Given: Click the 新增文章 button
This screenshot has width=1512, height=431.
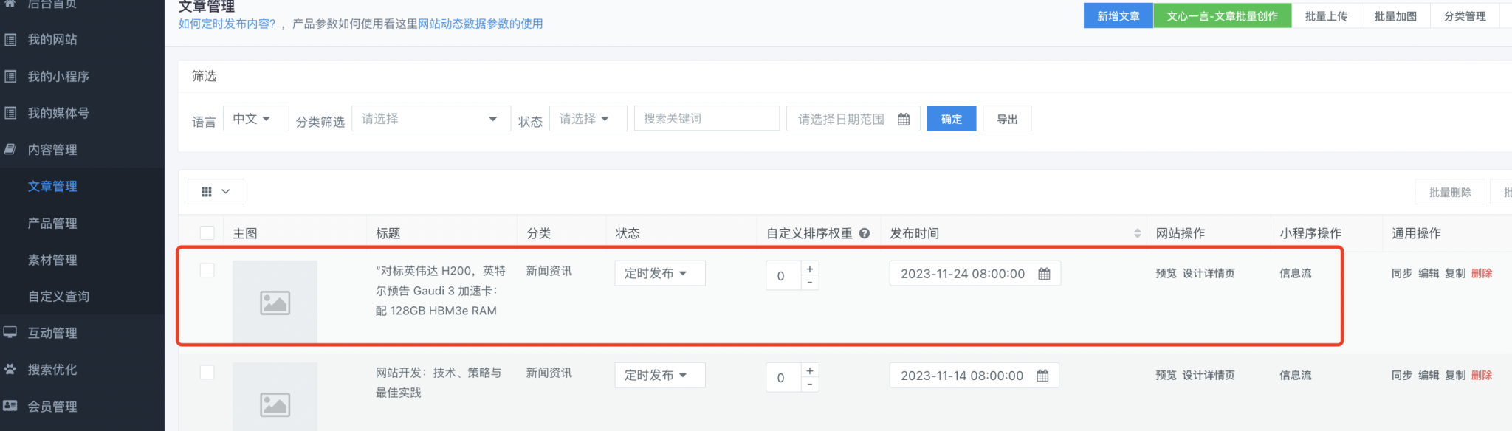Looking at the screenshot, I should point(1118,16).
